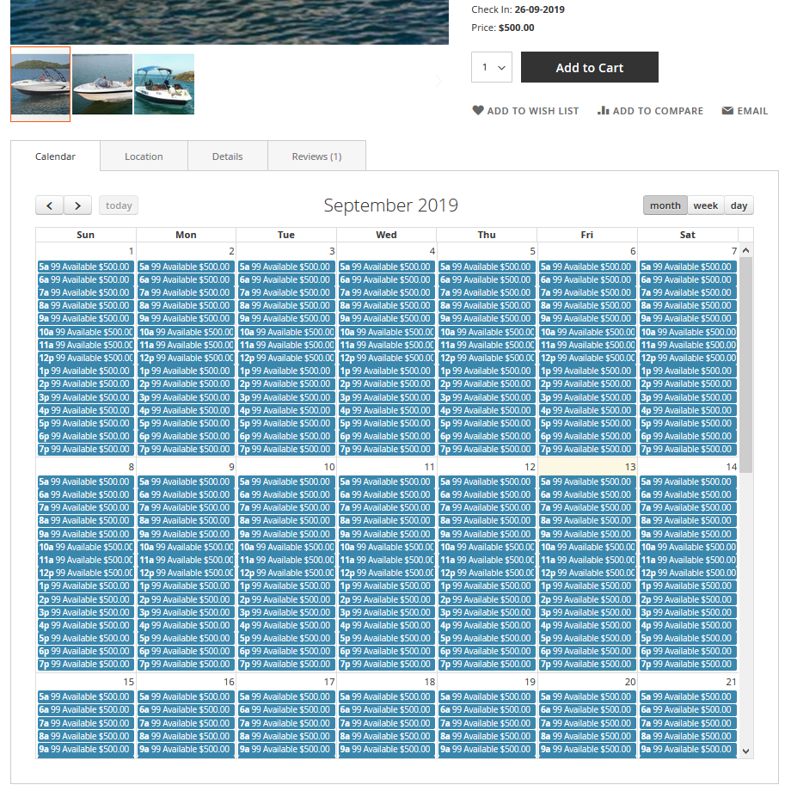Select 5a slot on Friday September 13
Image resolution: width=791 pixels, height=791 pixels.
coord(587,481)
